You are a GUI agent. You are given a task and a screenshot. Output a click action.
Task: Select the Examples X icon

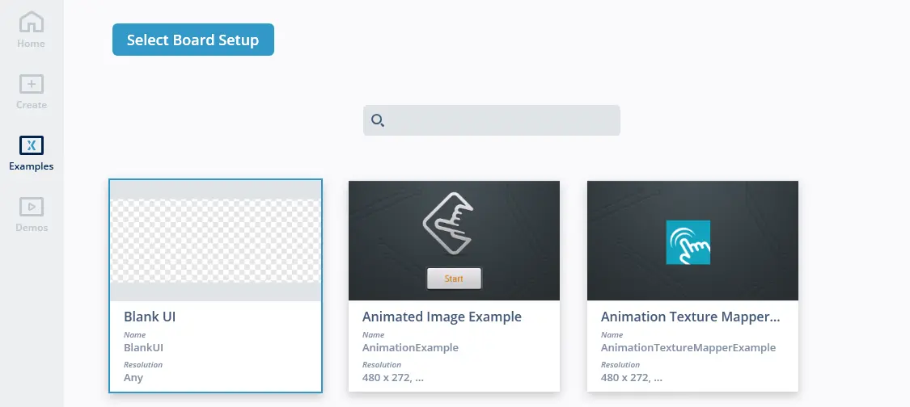coord(32,145)
